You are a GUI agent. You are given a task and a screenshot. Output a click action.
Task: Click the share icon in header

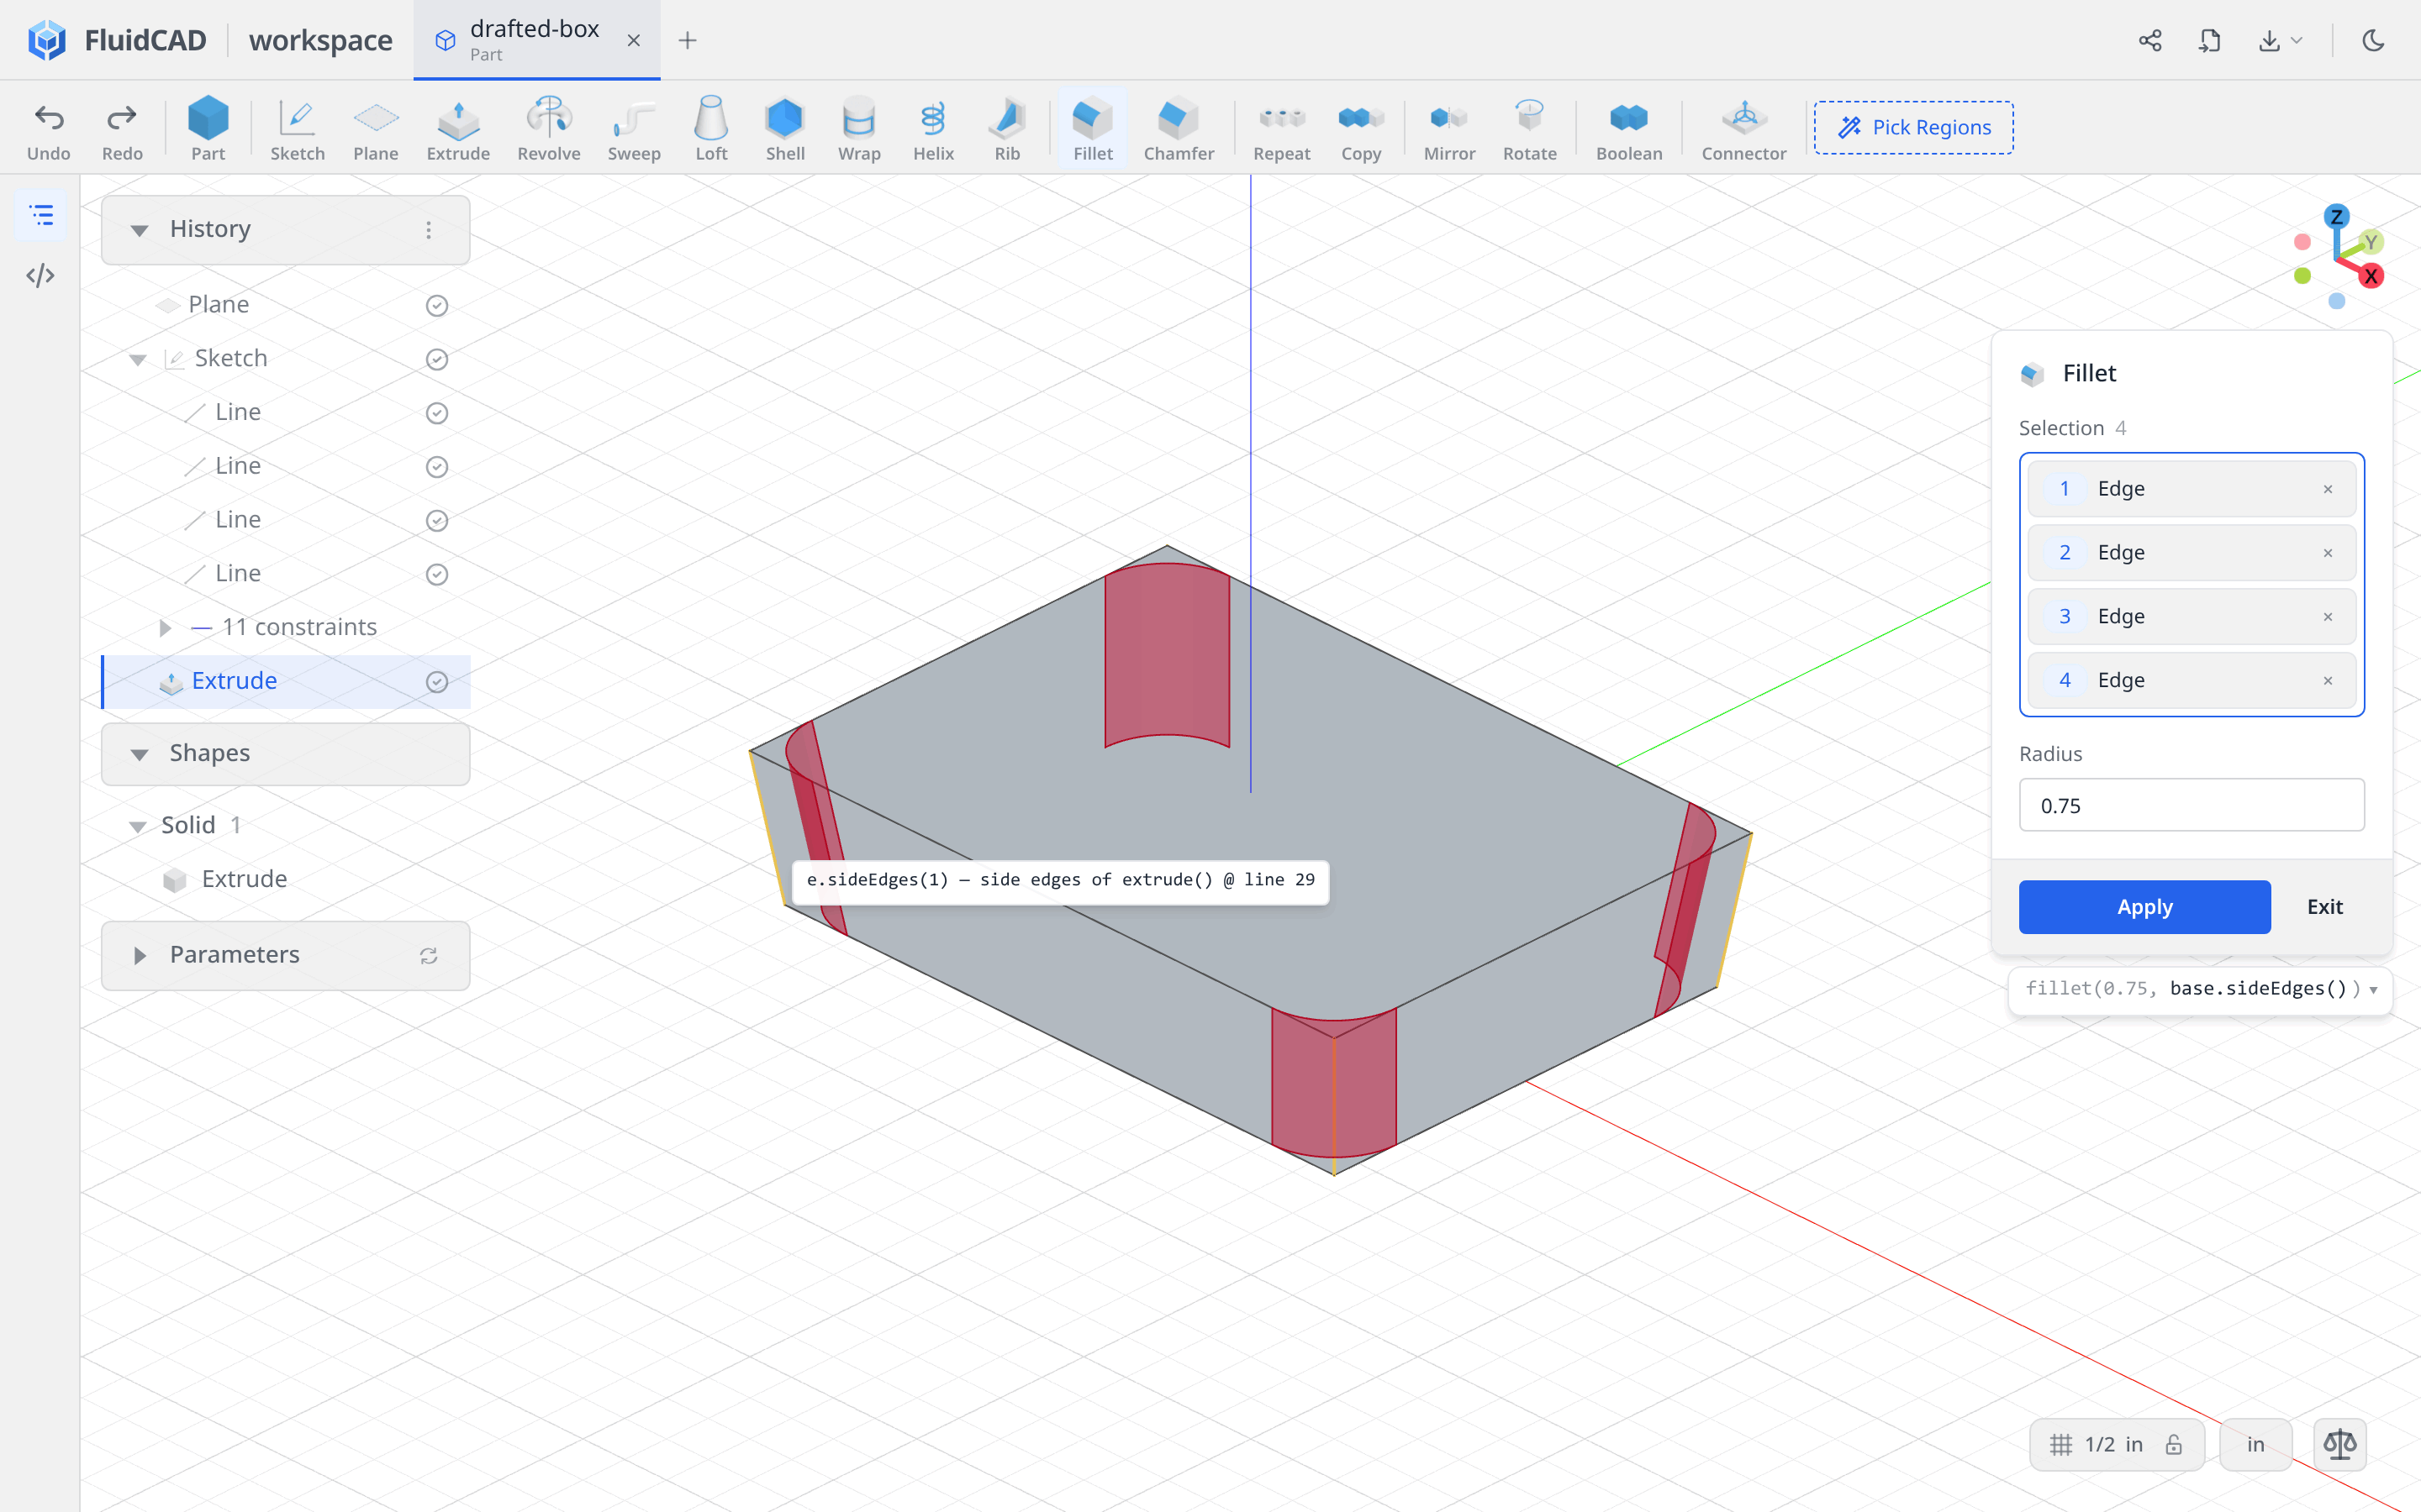(x=2149, y=40)
